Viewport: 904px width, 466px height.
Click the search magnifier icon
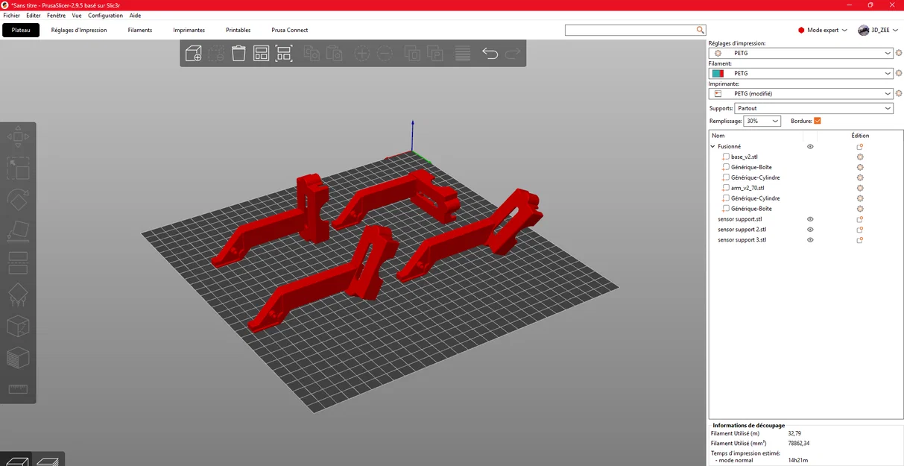coord(701,30)
